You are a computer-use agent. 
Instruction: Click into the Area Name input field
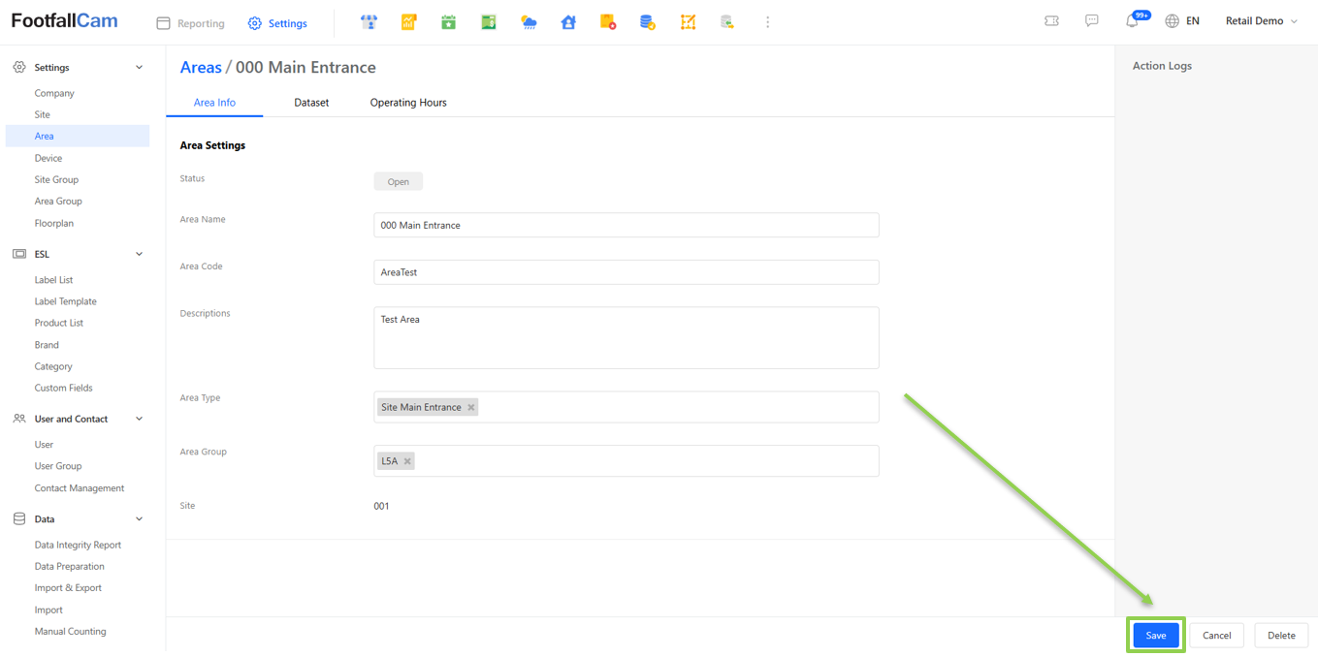click(626, 225)
